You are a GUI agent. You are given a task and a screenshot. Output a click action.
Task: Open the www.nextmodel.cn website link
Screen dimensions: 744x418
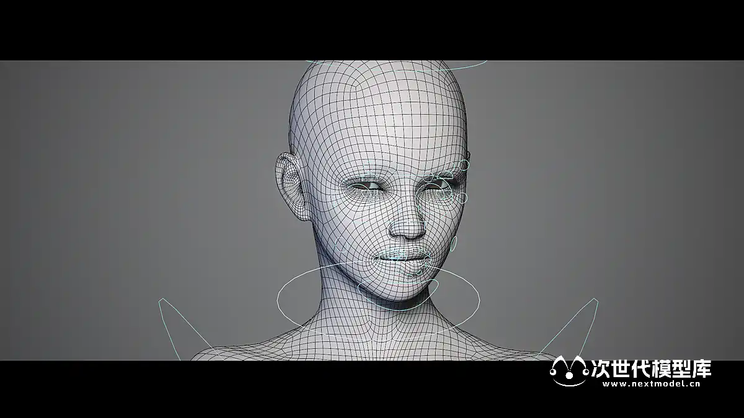pos(651,384)
